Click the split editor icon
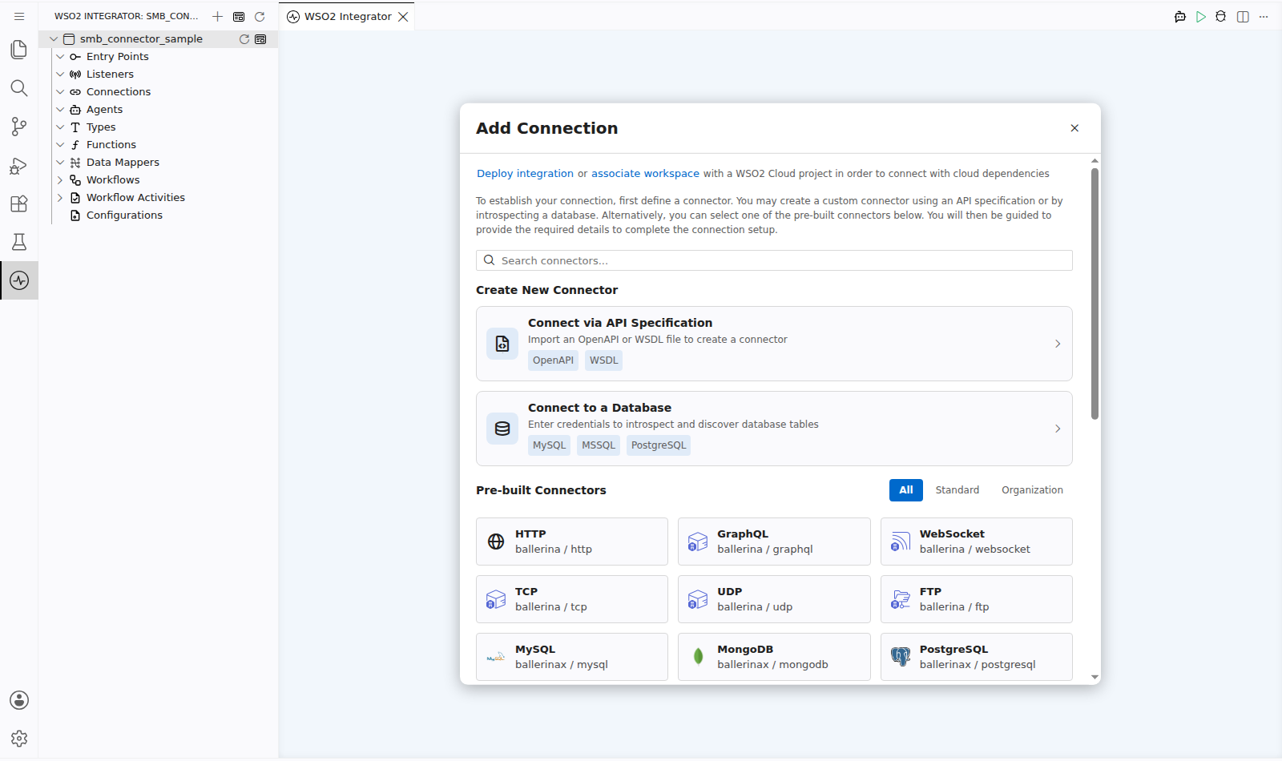The image size is (1282, 761). pyautogui.click(x=1243, y=16)
